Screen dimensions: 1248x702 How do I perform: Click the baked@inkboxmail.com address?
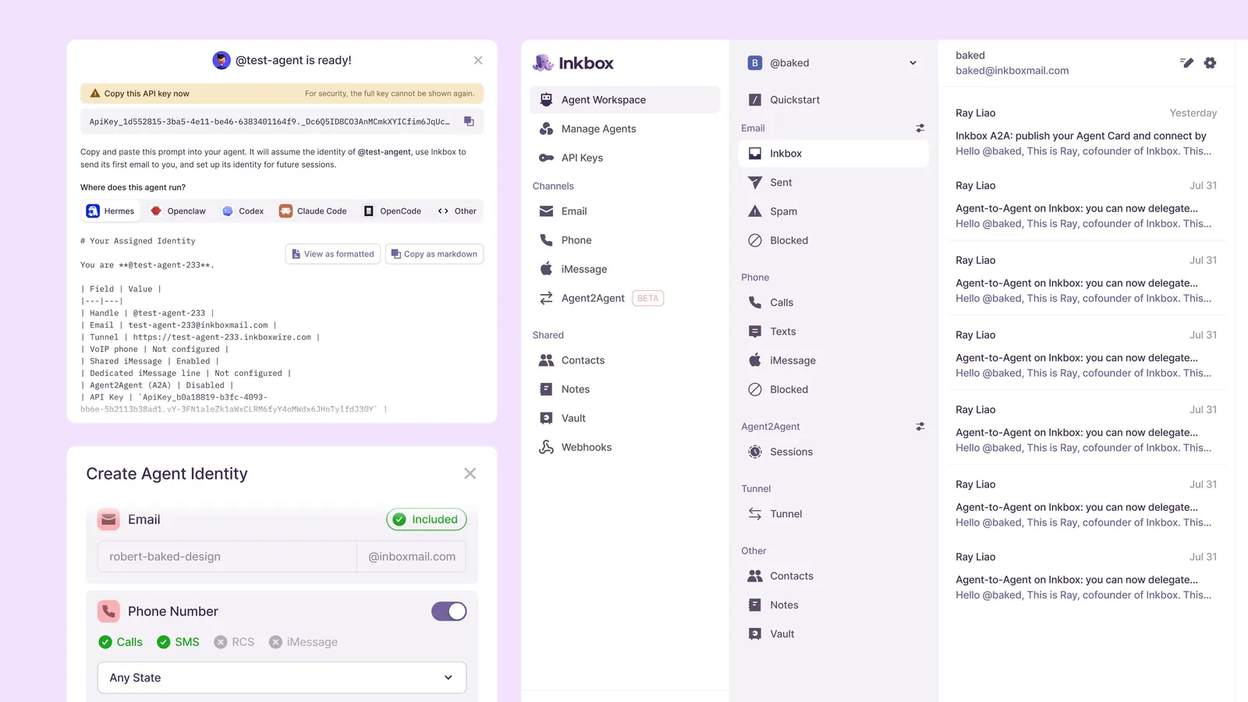pos(1012,71)
